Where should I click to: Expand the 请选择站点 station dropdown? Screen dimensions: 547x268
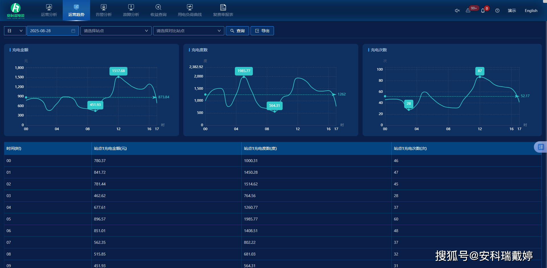116,31
